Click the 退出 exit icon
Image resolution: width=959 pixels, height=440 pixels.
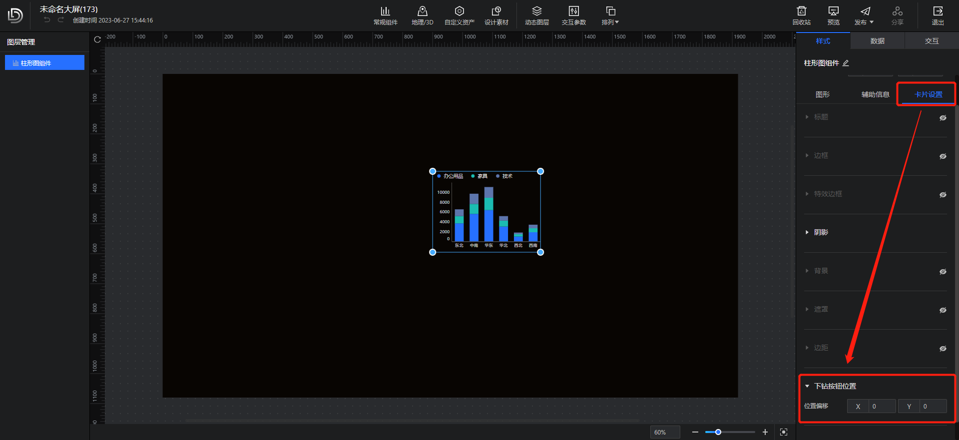point(938,11)
